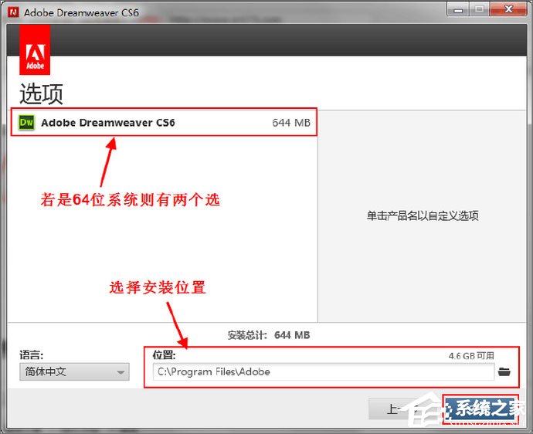
Task: Click the 语言 label
Action: [31, 355]
